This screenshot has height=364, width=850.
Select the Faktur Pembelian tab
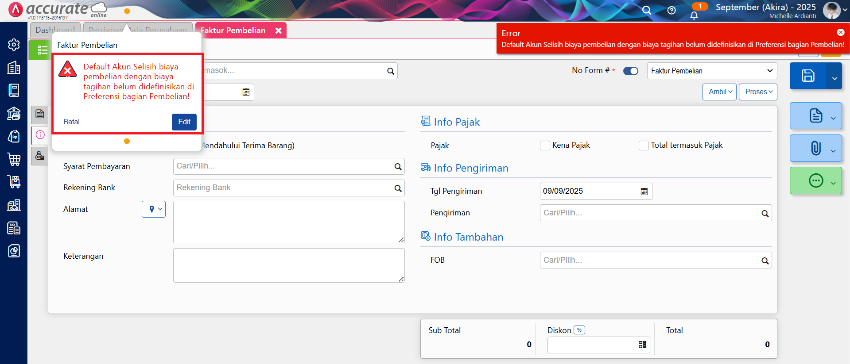[x=233, y=31]
